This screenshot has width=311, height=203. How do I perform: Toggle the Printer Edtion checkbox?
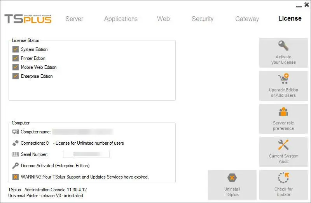tap(16, 58)
